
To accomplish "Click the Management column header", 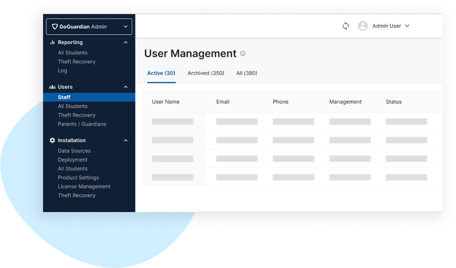I will click(345, 102).
